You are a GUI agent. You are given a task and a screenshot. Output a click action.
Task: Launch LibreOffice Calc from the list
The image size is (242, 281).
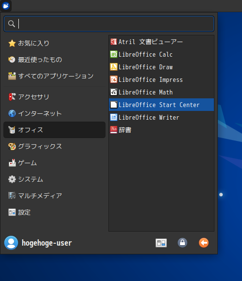coord(161,54)
